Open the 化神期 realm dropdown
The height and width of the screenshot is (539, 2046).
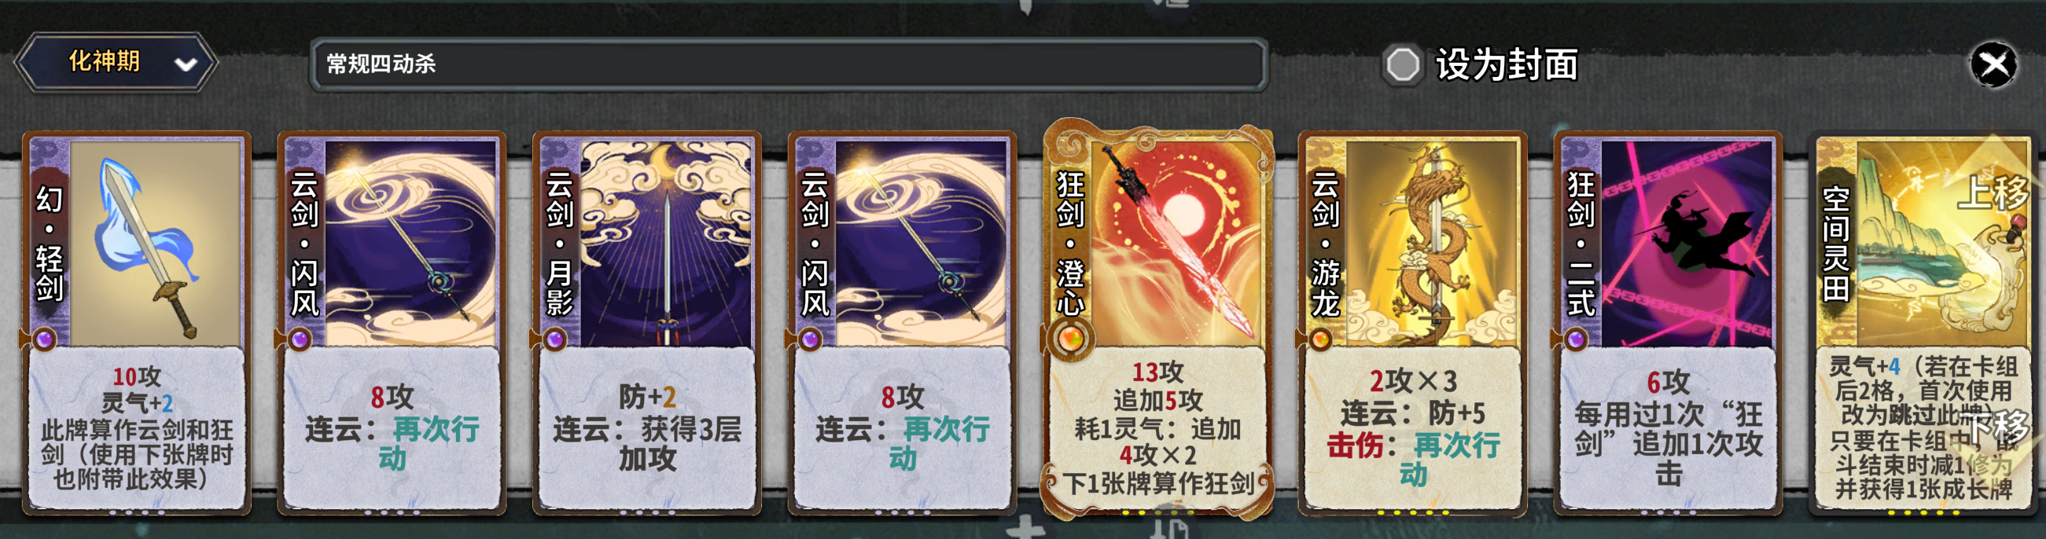coord(116,62)
